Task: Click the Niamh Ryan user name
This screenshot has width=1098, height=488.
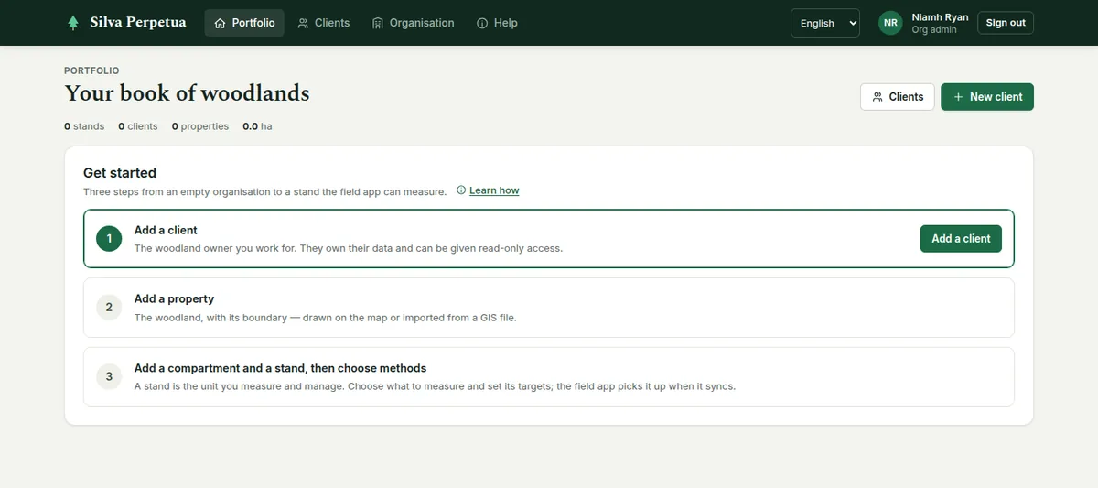Action: 940,17
